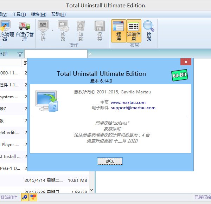Screen dimensions: 211x204
Task: Open the 模块(M) menu
Action: point(38,14)
